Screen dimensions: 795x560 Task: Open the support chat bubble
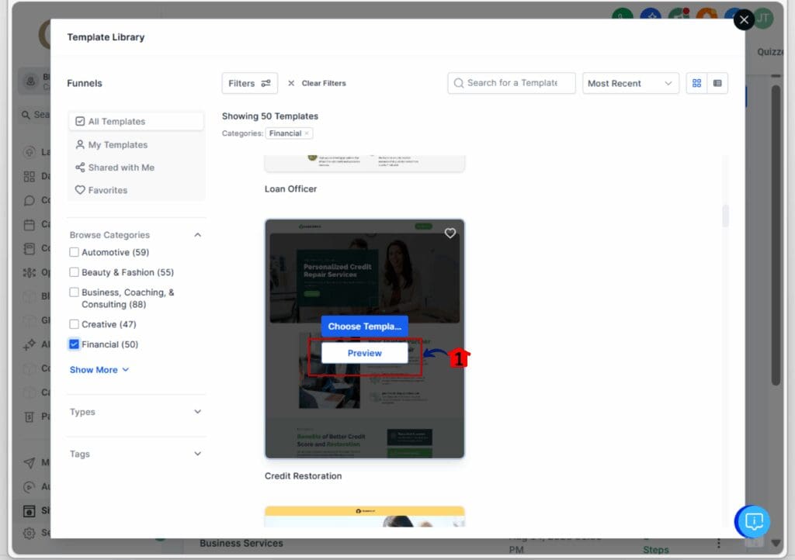click(x=752, y=522)
